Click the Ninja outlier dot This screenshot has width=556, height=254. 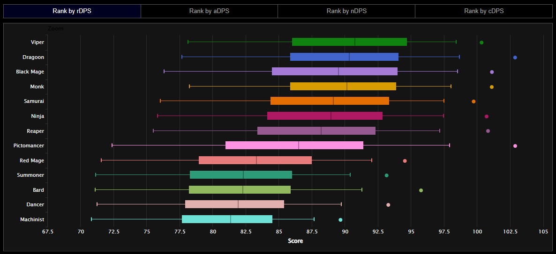pos(487,116)
